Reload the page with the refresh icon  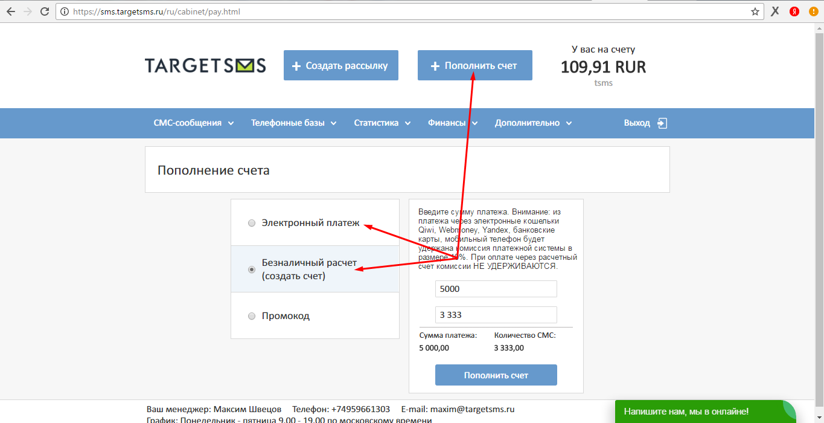coord(45,11)
